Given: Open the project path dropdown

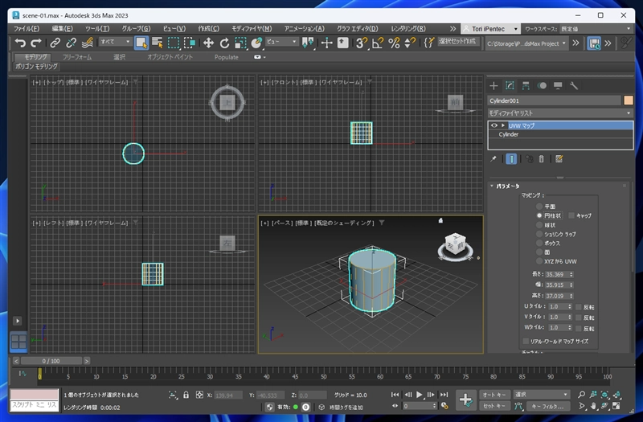Looking at the screenshot, I should pyautogui.click(x=526, y=43).
